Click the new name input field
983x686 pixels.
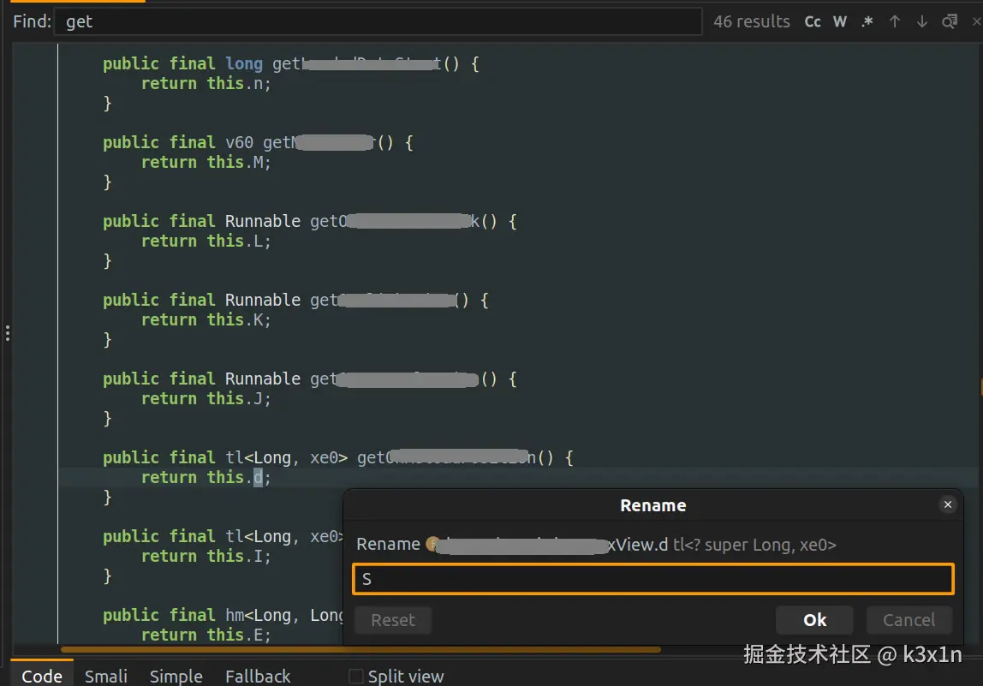click(653, 579)
